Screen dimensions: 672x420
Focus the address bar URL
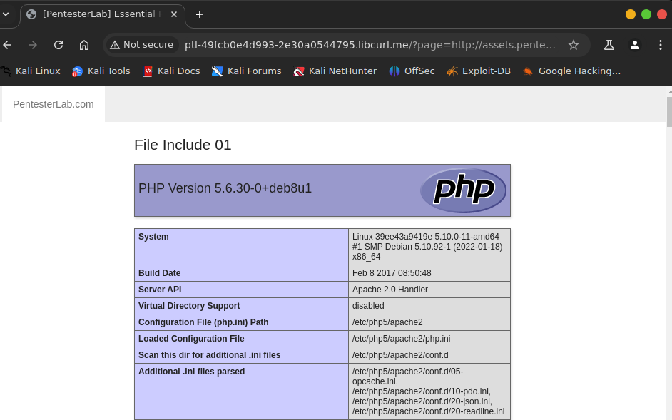(x=370, y=45)
